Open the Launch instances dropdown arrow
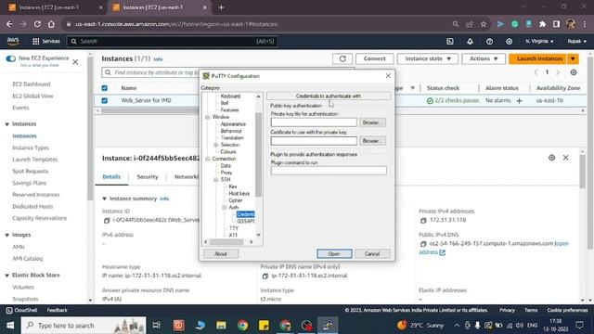 pyautogui.click(x=573, y=58)
